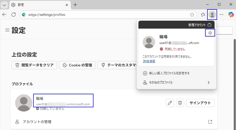Viewport: 236px width, 130px height.
Task: Click the 閲覧データをクリア button
Action: [34, 65]
